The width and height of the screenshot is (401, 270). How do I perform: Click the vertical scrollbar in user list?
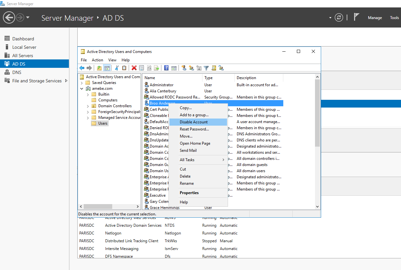coord(317,113)
